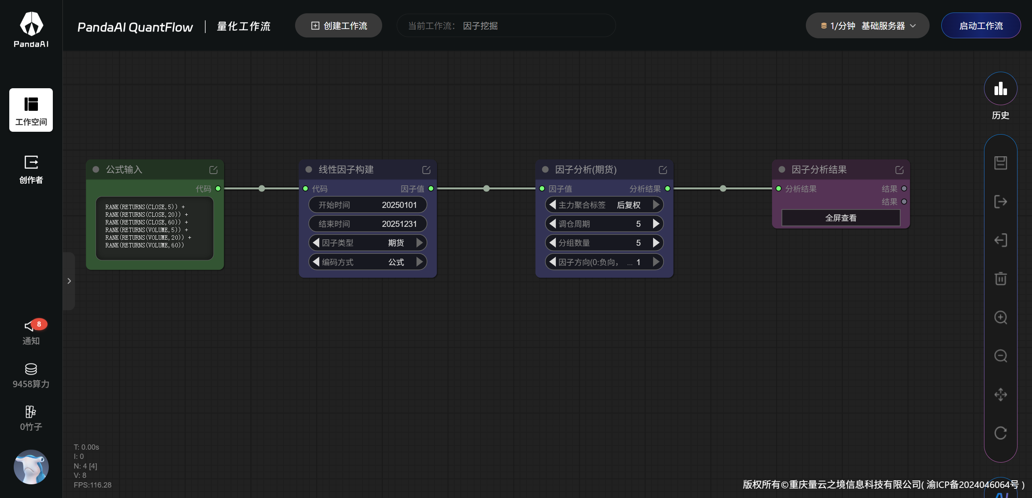The image size is (1032, 498).
Task: Toggle the 因子分析结果 node status dot
Action: click(782, 170)
